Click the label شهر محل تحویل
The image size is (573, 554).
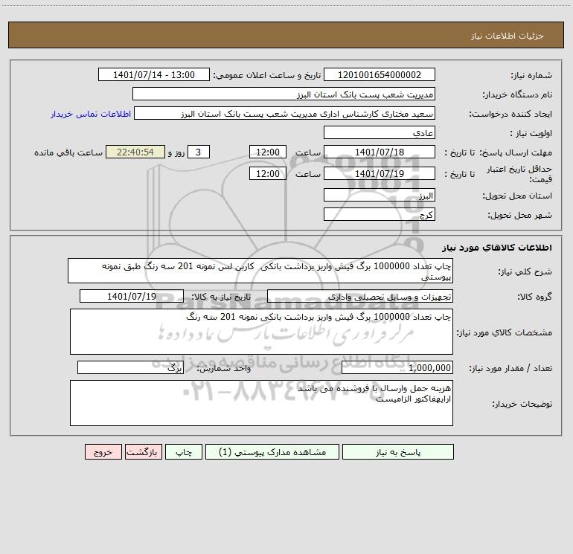tap(519, 215)
